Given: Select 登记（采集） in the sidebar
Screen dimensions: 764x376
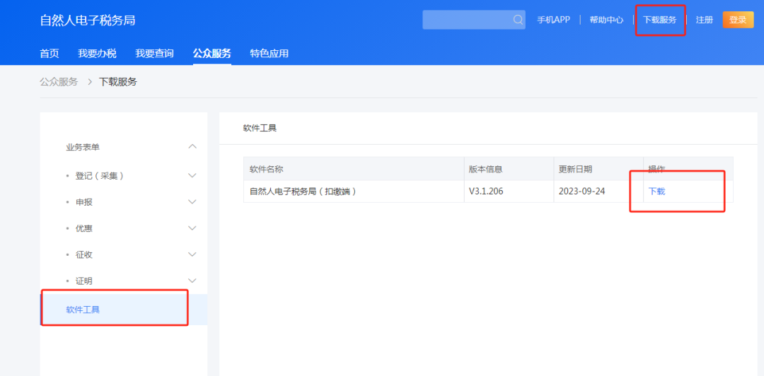Looking at the screenshot, I should (100, 176).
